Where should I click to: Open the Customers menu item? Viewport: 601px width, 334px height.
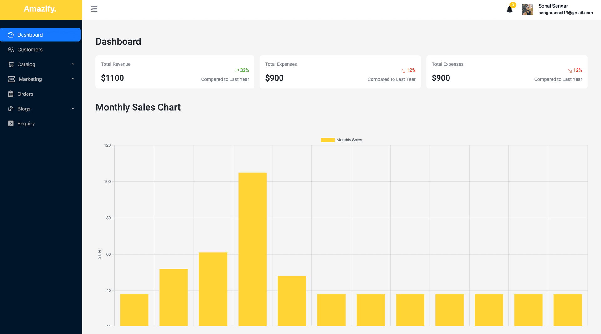coord(30,49)
